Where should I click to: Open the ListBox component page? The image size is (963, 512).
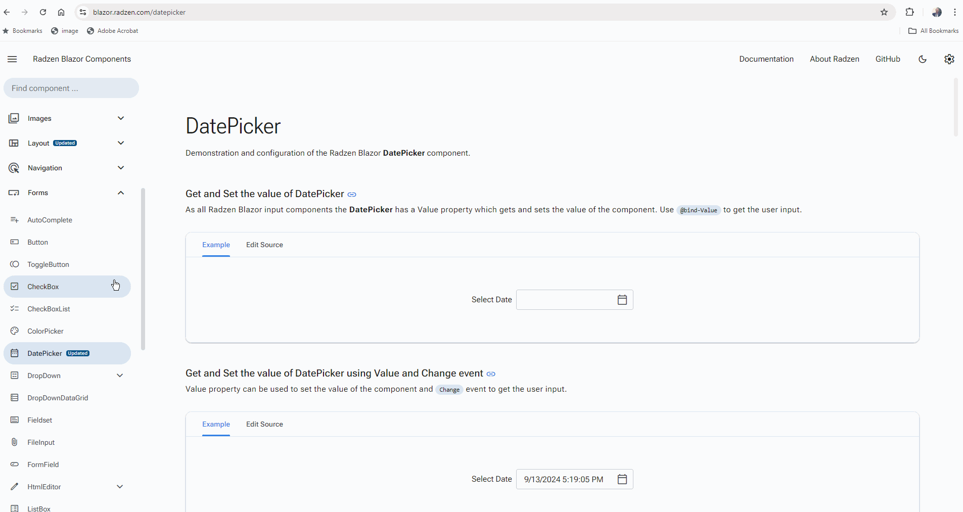[67, 507]
